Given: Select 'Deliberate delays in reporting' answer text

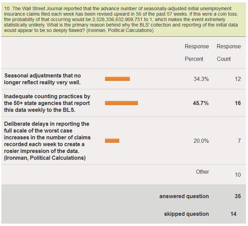Looking at the screenshot, I should [x=47, y=141].
